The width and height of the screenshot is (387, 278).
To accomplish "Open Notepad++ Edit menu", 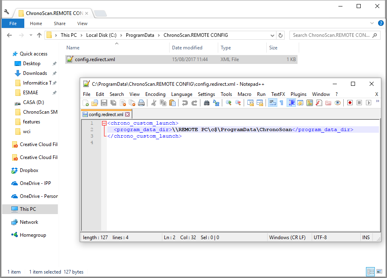I will click(100, 94).
